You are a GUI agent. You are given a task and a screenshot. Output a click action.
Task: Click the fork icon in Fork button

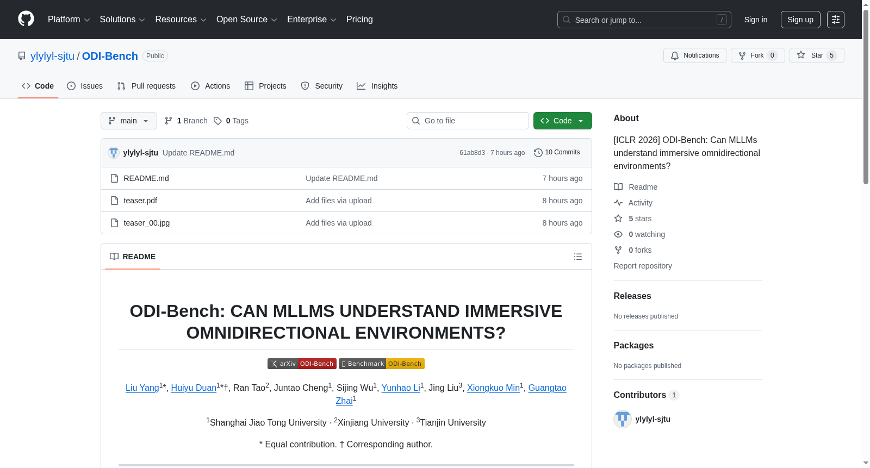tap(742, 55)
